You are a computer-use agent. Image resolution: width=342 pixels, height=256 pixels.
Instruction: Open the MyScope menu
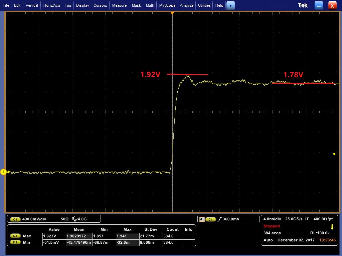(x=167, y=5)
